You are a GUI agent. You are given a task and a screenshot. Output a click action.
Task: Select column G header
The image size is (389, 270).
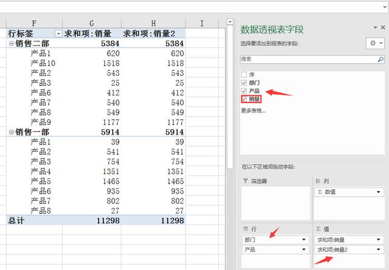pos(92,23)
